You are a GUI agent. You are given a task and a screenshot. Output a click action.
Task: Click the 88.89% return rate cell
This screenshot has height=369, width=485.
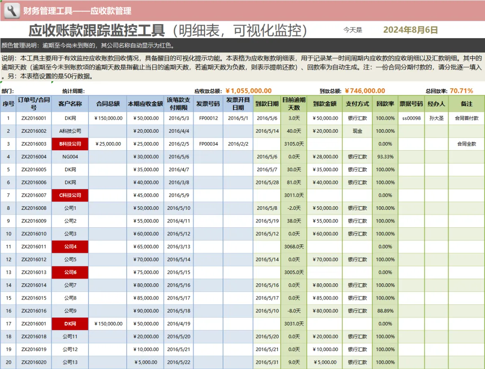pyautogui.click(x=385, y=311)
